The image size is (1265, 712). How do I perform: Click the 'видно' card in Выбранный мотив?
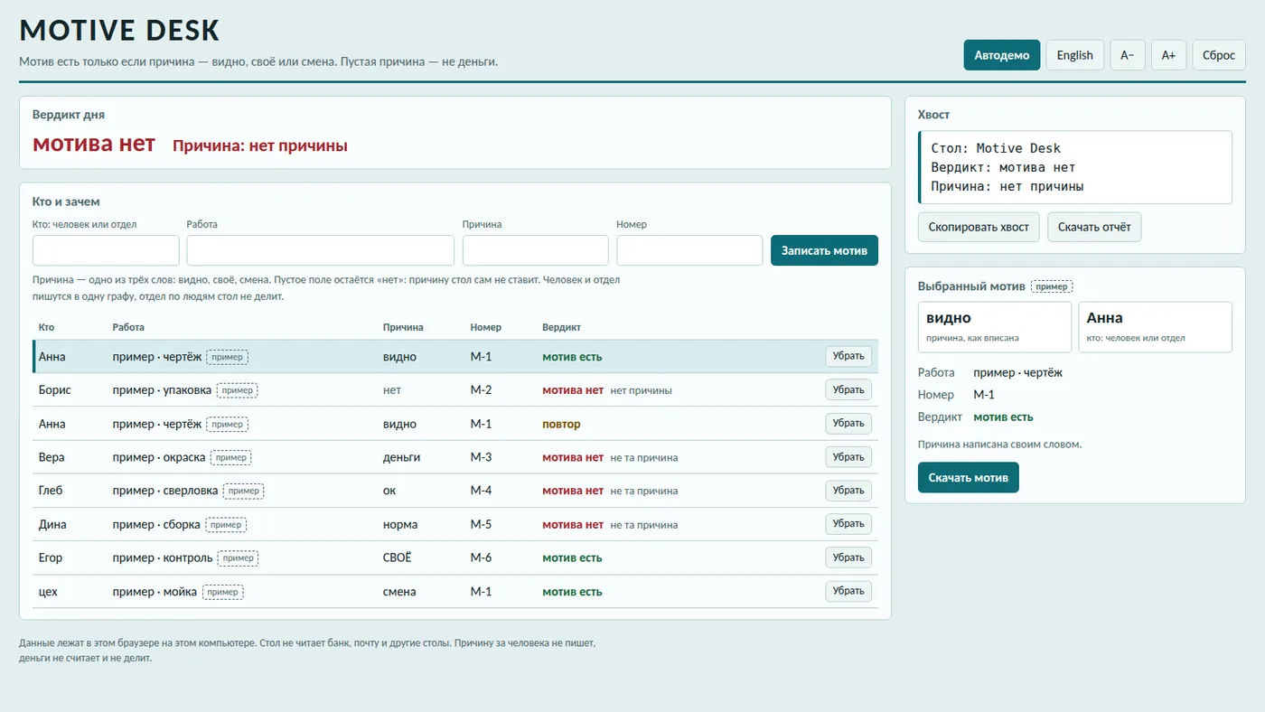click(x=995, y=326)
